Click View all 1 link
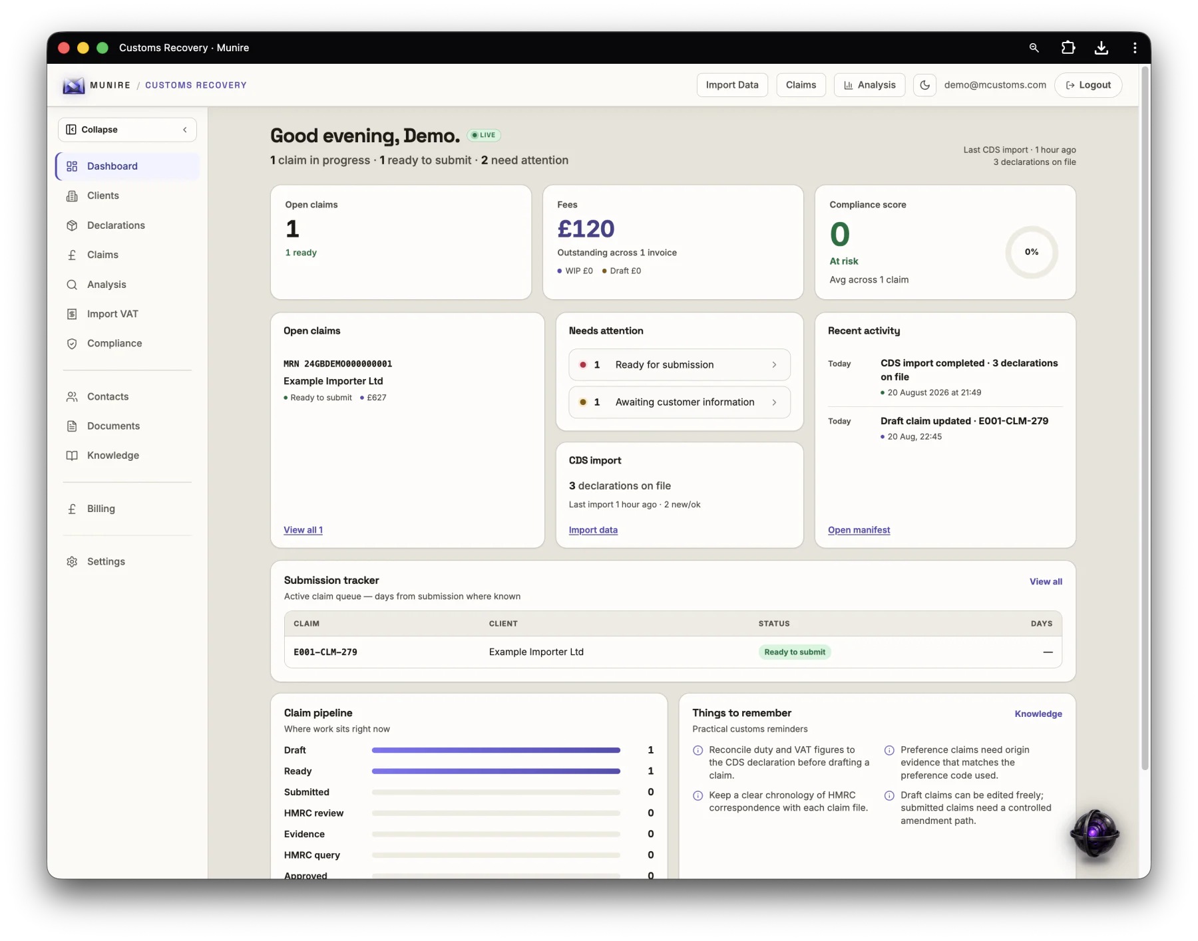 tap(303, 530)
